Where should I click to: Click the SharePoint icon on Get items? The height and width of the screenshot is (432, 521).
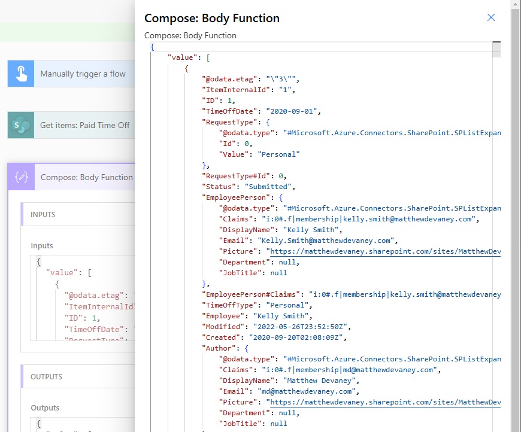tap(21, 125)
